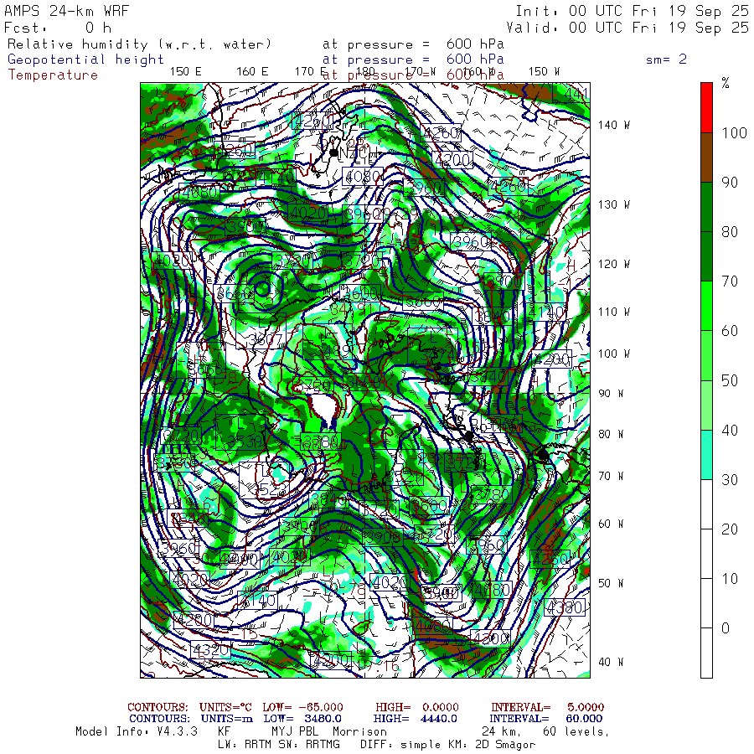
Task: Click the 4380 contour label box
Action: (564, 607)
